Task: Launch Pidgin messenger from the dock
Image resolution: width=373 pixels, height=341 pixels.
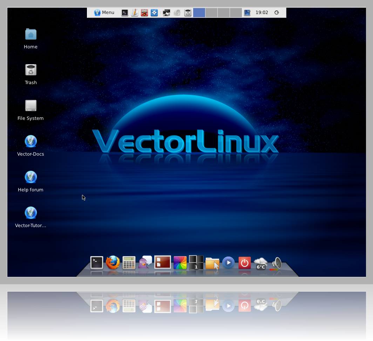Action: 145,262
